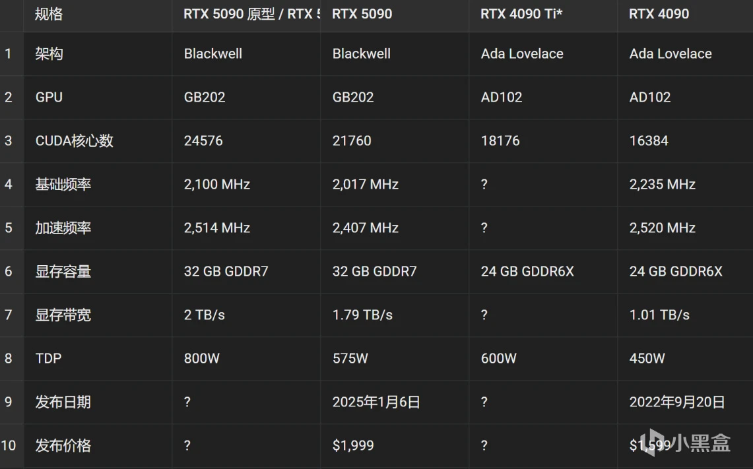Image resolution: width=753 pixels, height=469 pixels.
Task: Click the 24576 CUDA cores cell
Action: [203, 141]
